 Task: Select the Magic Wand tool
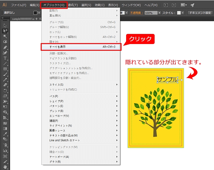[x=5, y=36]
